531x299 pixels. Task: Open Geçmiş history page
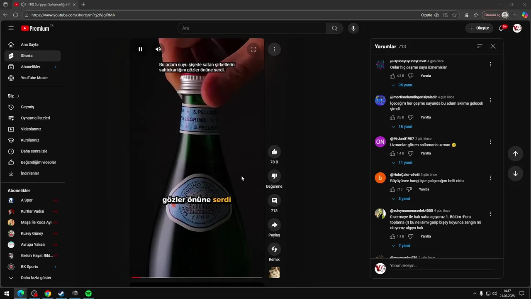click(x=32, y=107)
